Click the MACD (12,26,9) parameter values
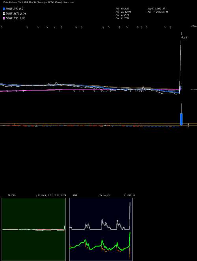 51,195
